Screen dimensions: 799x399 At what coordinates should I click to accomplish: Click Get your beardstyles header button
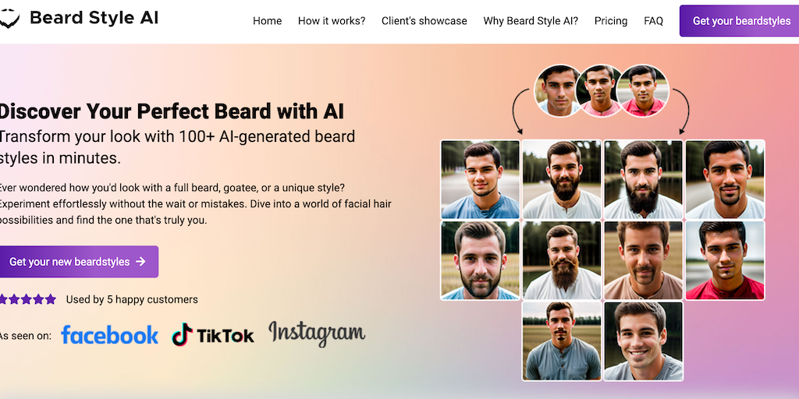click(x=740, y=21)
